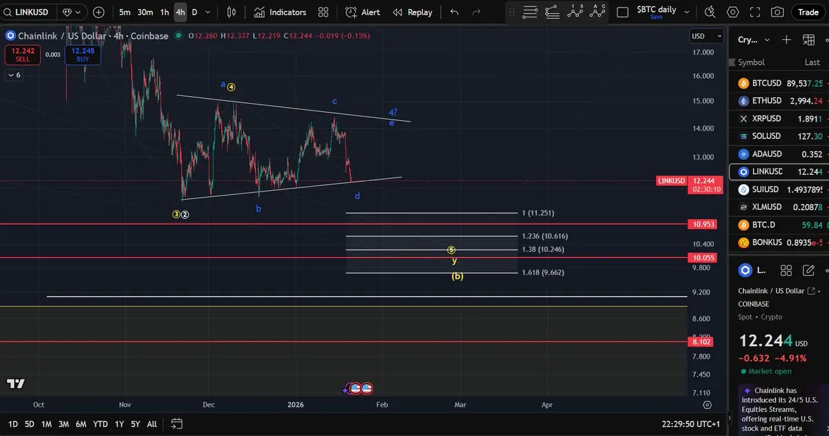Click the layout selection square icon
Screen dimensions: 829x436
pyautogui.click(x=622, y=12)
